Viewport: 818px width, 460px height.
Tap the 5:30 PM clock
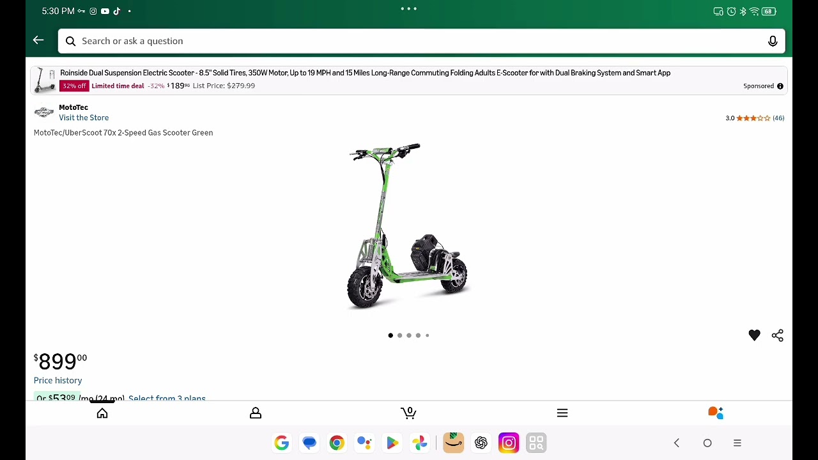58,11
